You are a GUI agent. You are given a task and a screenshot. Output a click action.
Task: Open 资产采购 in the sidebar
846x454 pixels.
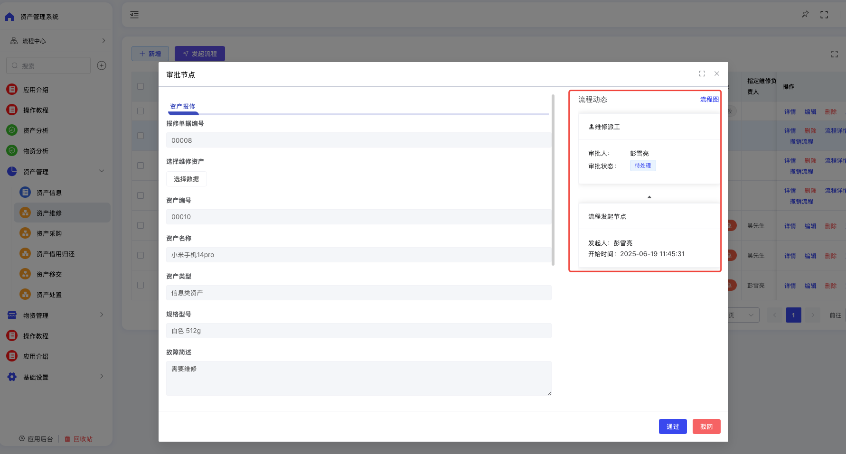click(49, 233)
